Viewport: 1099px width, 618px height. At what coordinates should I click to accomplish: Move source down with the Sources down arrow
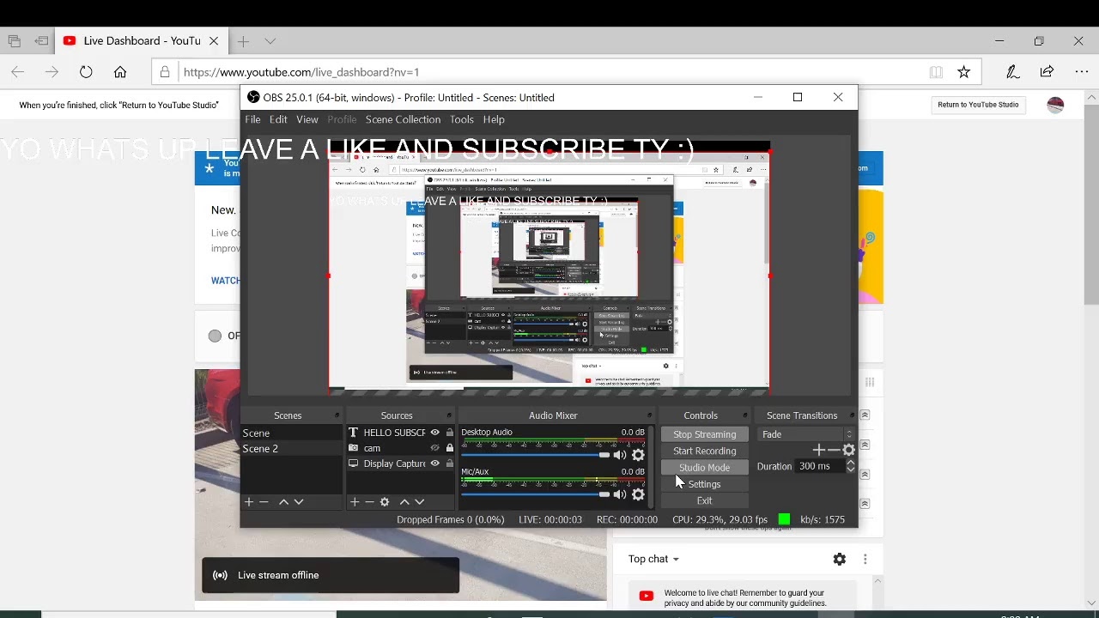pyautogui.click(x=420, y=502)
